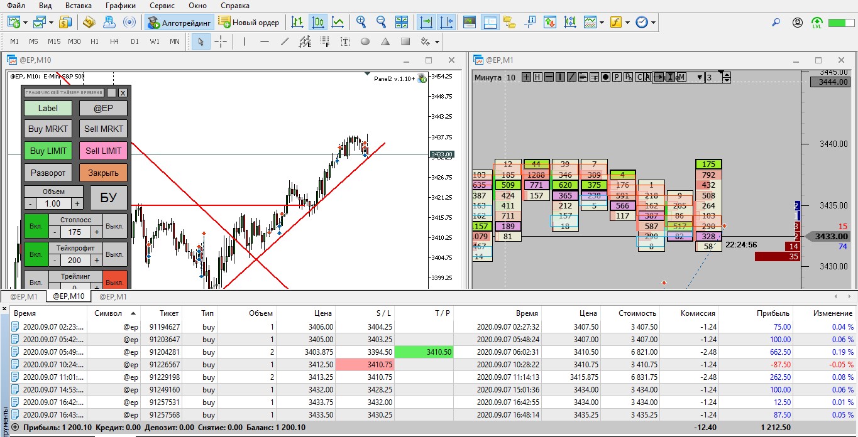Image resolution: width=858 pixels, height=437 pixels.
Task: Select the D1 timeframe
Action: click(x=135, y=41)
